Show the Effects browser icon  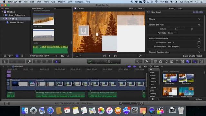click(x=155, y=62)
